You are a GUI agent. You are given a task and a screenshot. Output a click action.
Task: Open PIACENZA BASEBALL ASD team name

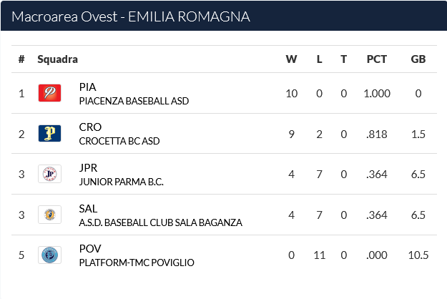[x=134, y=101]
